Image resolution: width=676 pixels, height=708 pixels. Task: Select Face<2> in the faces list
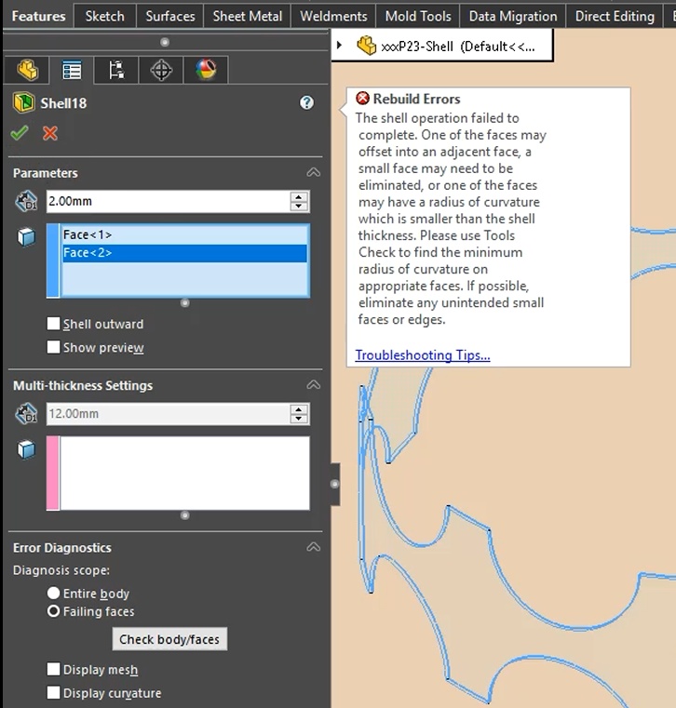tap(184, 253)
